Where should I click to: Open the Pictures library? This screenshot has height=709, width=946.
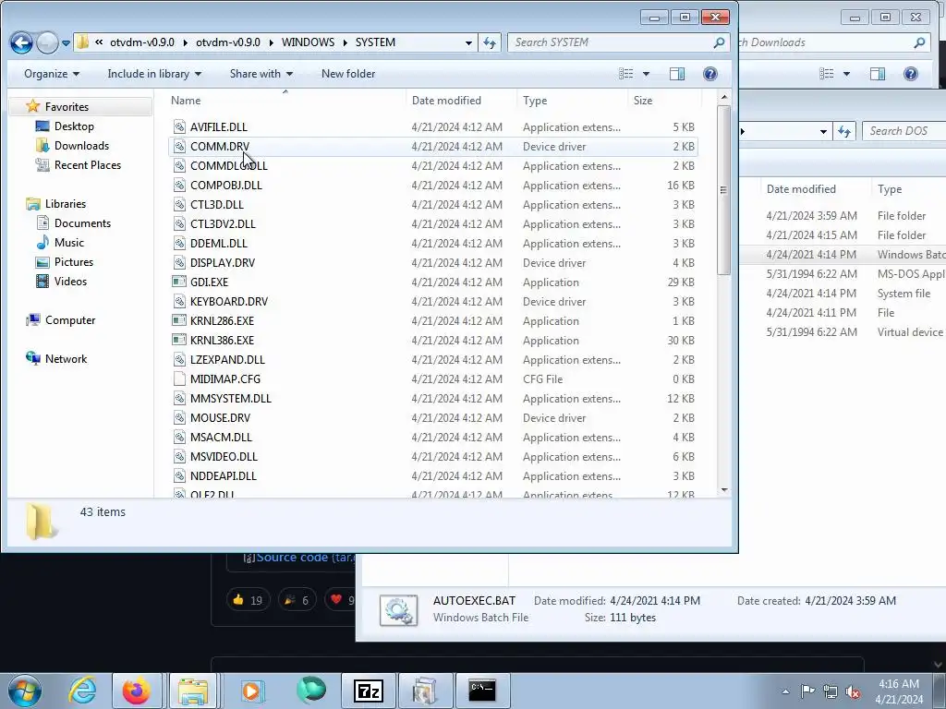74,261
